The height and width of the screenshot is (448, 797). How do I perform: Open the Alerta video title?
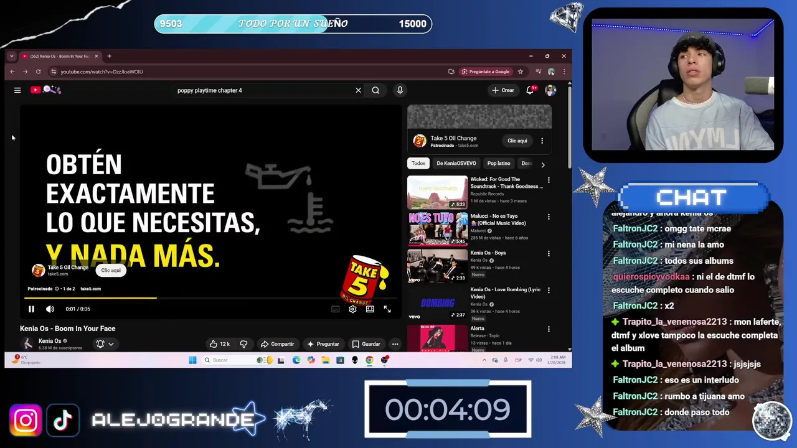pyautogui.click(x=477, y=329)
